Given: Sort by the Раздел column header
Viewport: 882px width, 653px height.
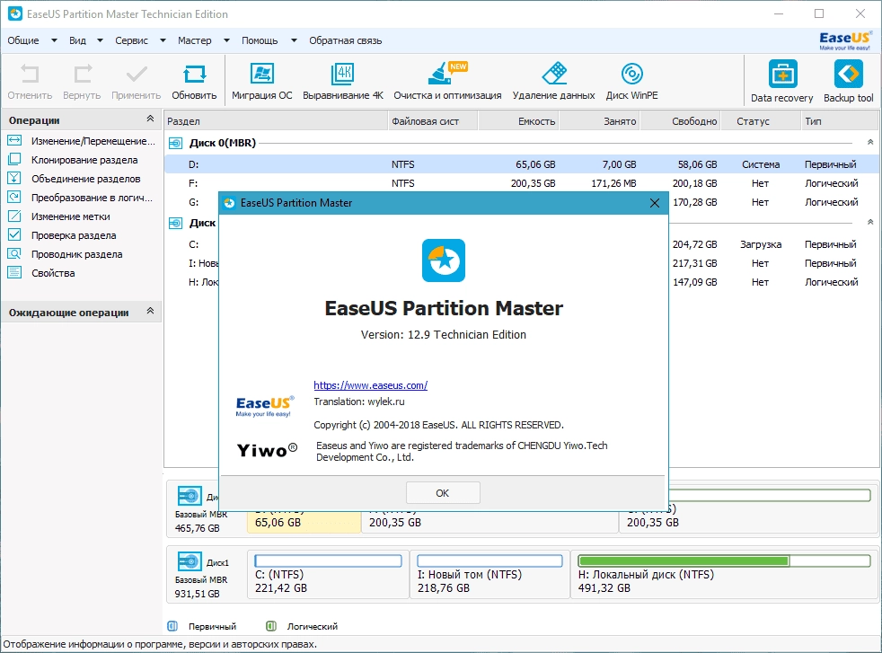Looking at the screenshot, I should [x=276, y=121].
